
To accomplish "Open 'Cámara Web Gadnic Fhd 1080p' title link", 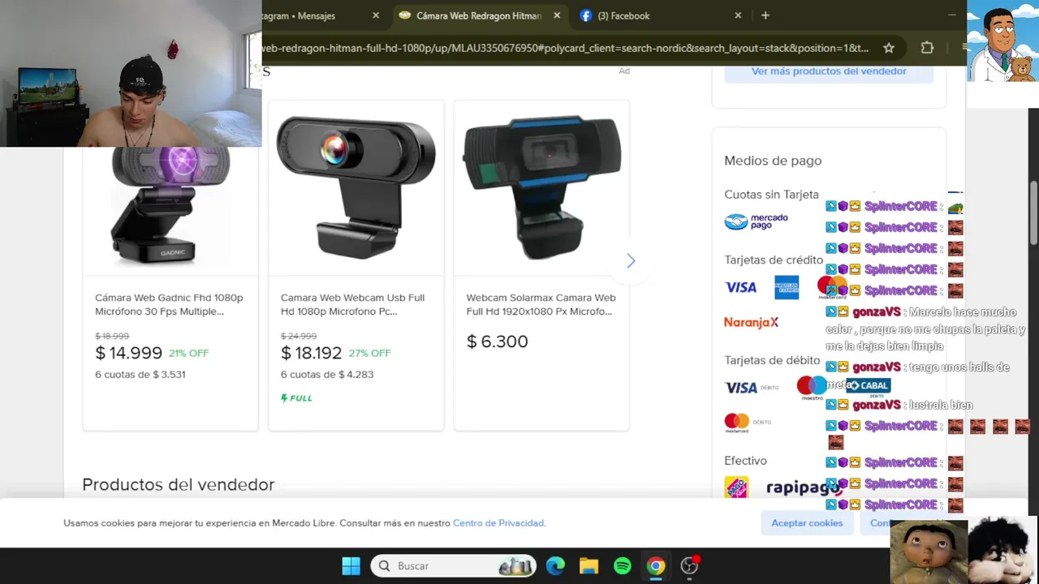I will point(169,304).
